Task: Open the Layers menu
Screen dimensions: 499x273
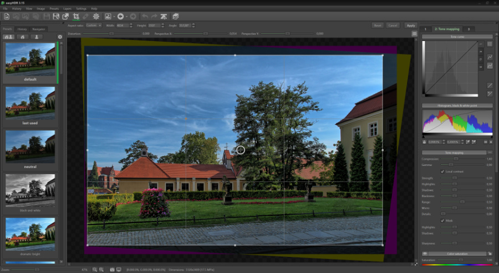Action: [67, 9]
